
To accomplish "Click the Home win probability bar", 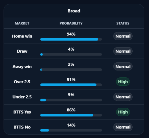I will coord(71,39).
